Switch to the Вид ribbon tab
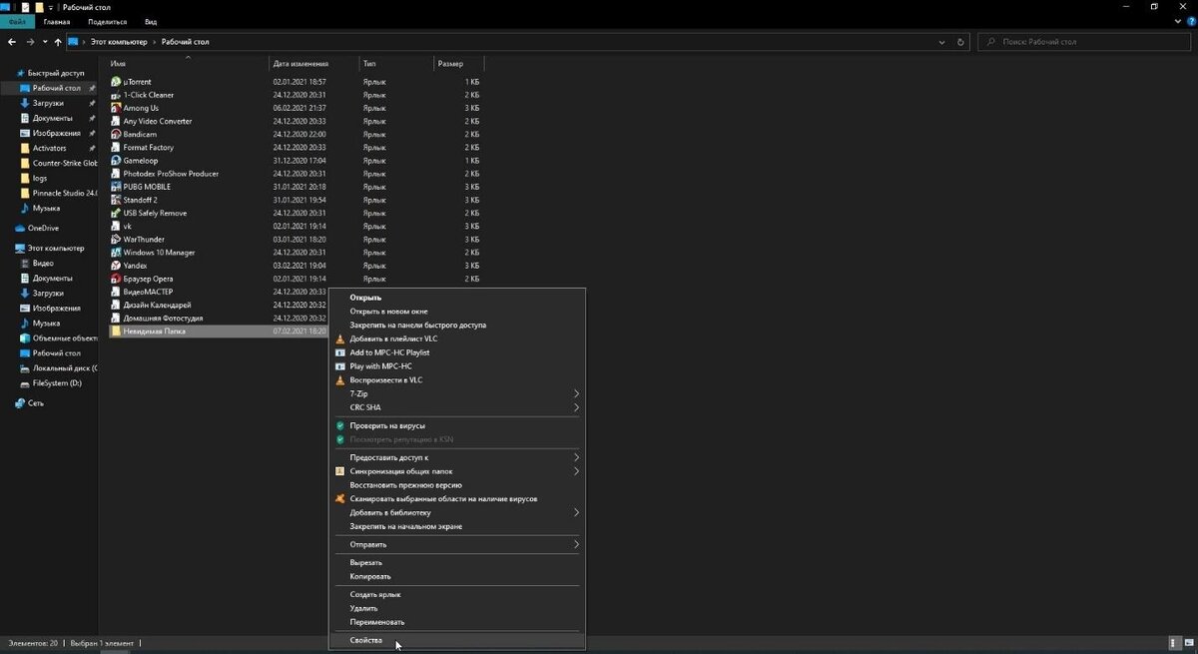1198x654 pixels. click(151, 21)
